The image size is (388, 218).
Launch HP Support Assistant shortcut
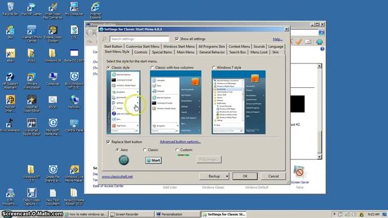(10, 81)
